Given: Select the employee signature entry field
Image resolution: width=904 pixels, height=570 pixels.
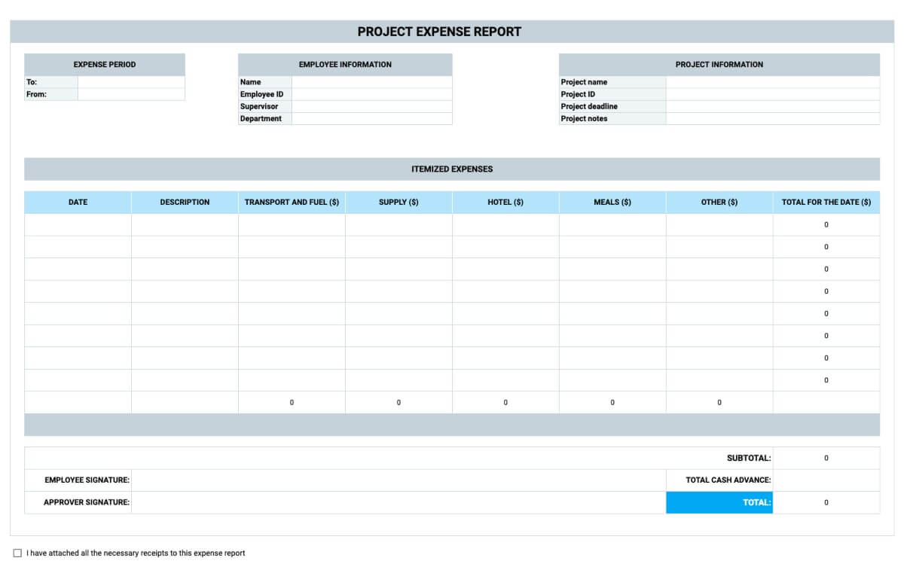Looking at the screenshot, I should (x=399, y=480).
